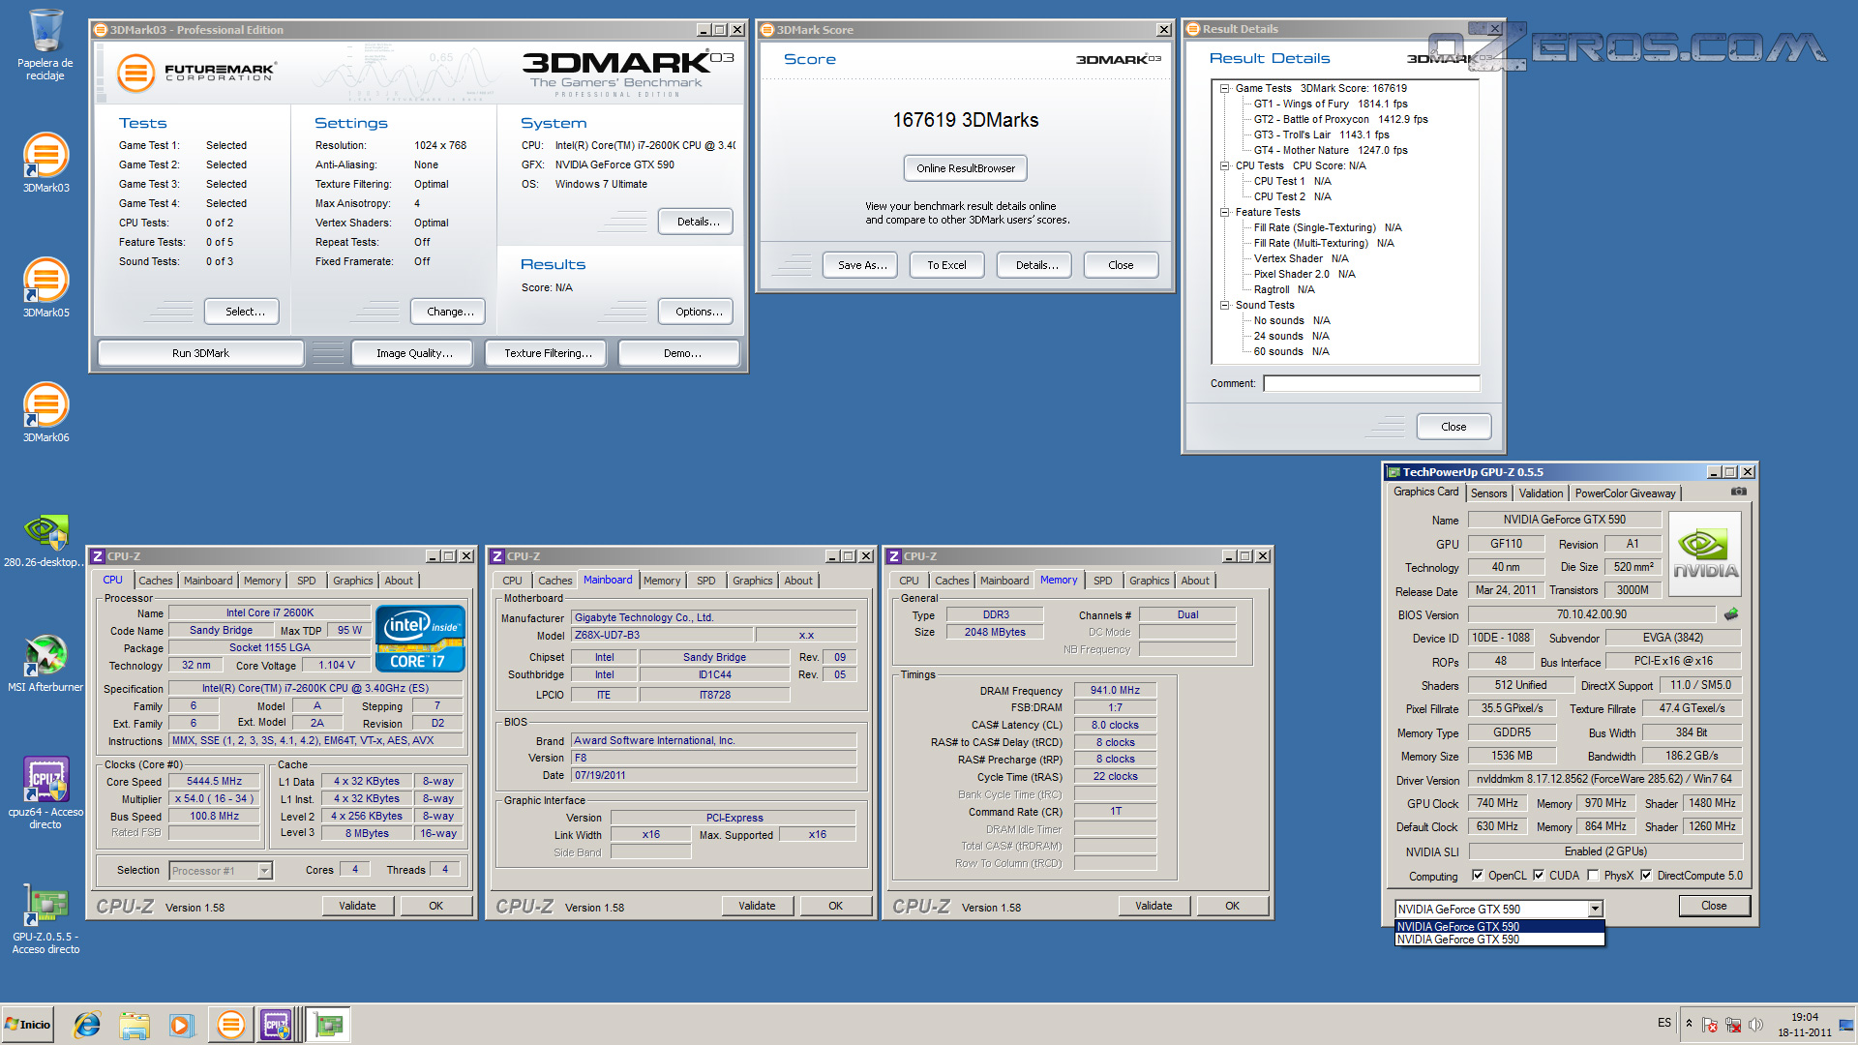Click Validate in the leftmost CPU-Z window
Viewport: 1858px width, 1045px height.
pyautogui.click(x=357, y=906)
